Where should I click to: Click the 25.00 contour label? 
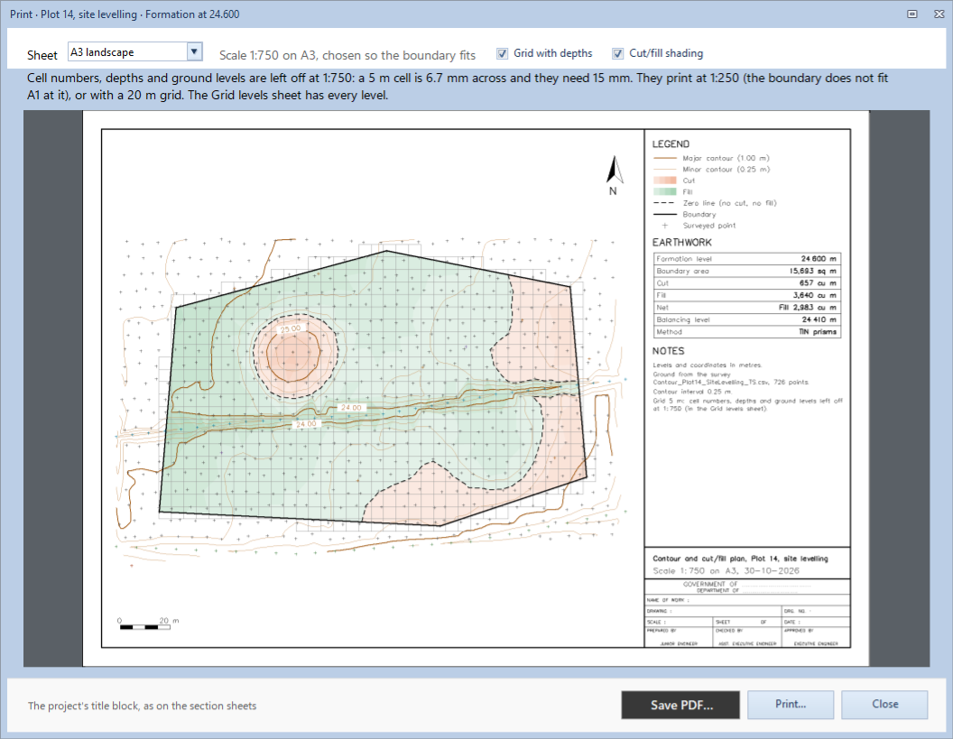click(x=290, y=328)
